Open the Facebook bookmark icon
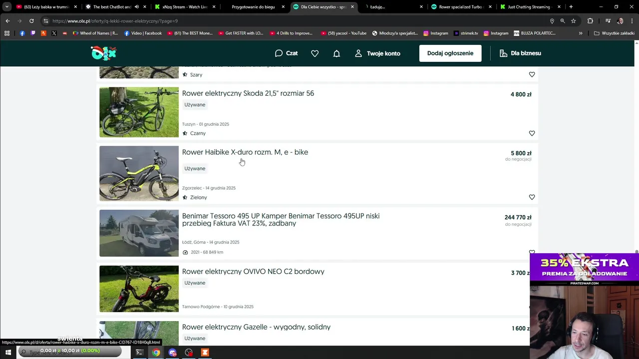The image size is (639, 359). [22, 33]
